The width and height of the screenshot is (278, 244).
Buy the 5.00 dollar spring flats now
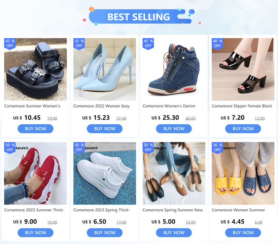pyautogui.click(x=174, y=232)
